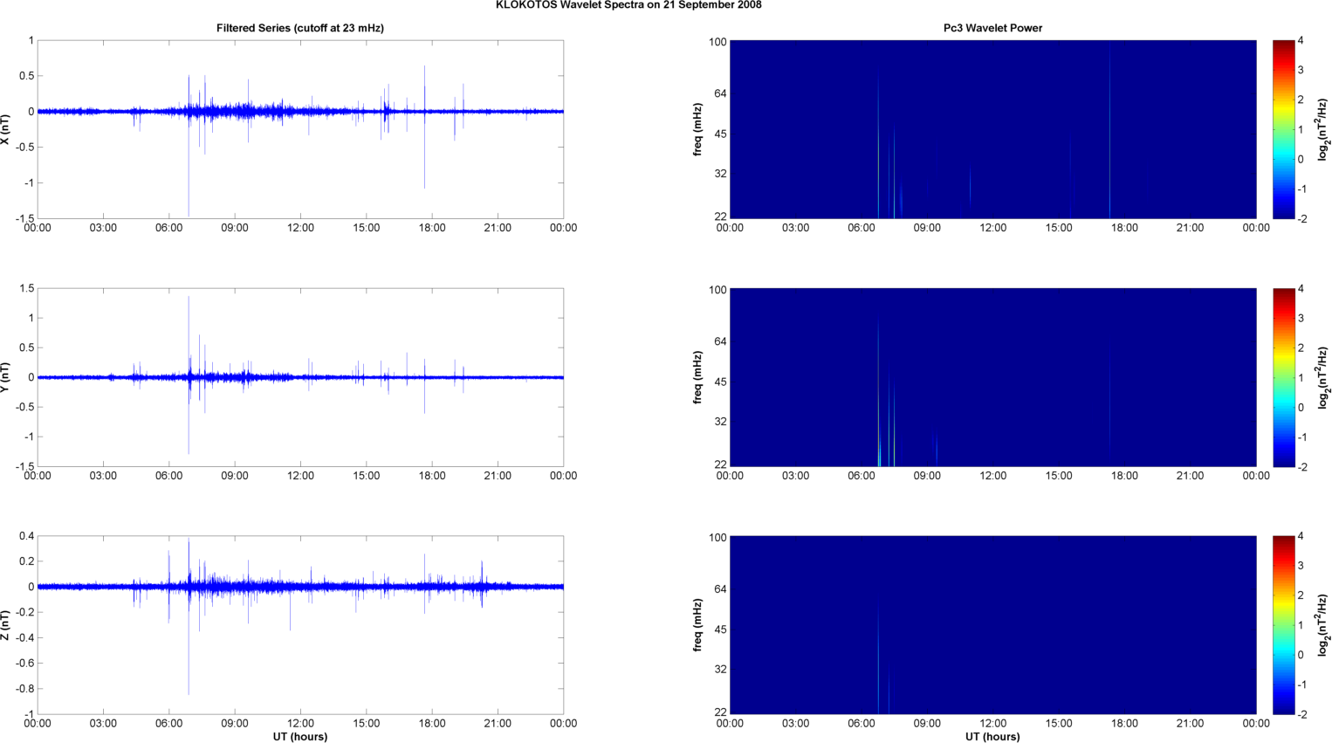
Task: Open the top X-component wavelet spectrogram
Action: point(992,129)
